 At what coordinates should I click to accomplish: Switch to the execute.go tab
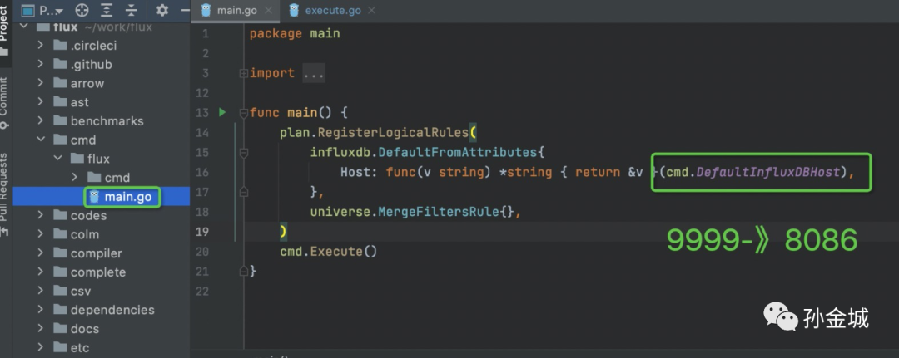(330, 11)
